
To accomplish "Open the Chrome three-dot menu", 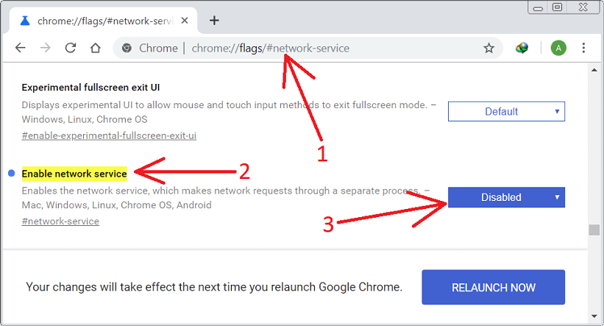I will coord(583,48).
